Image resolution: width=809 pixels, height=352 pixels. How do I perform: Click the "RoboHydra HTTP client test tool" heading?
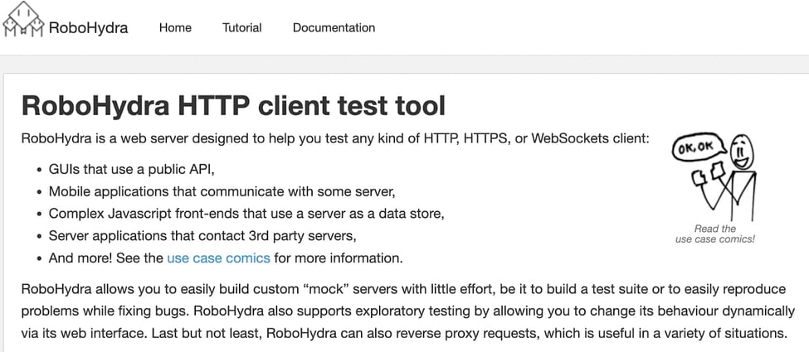233,106
